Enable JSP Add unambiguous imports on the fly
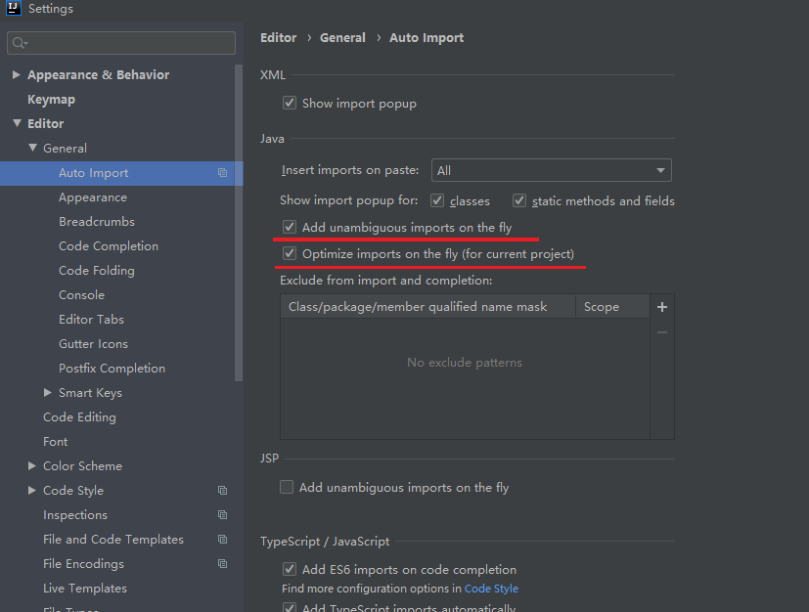 287,487
